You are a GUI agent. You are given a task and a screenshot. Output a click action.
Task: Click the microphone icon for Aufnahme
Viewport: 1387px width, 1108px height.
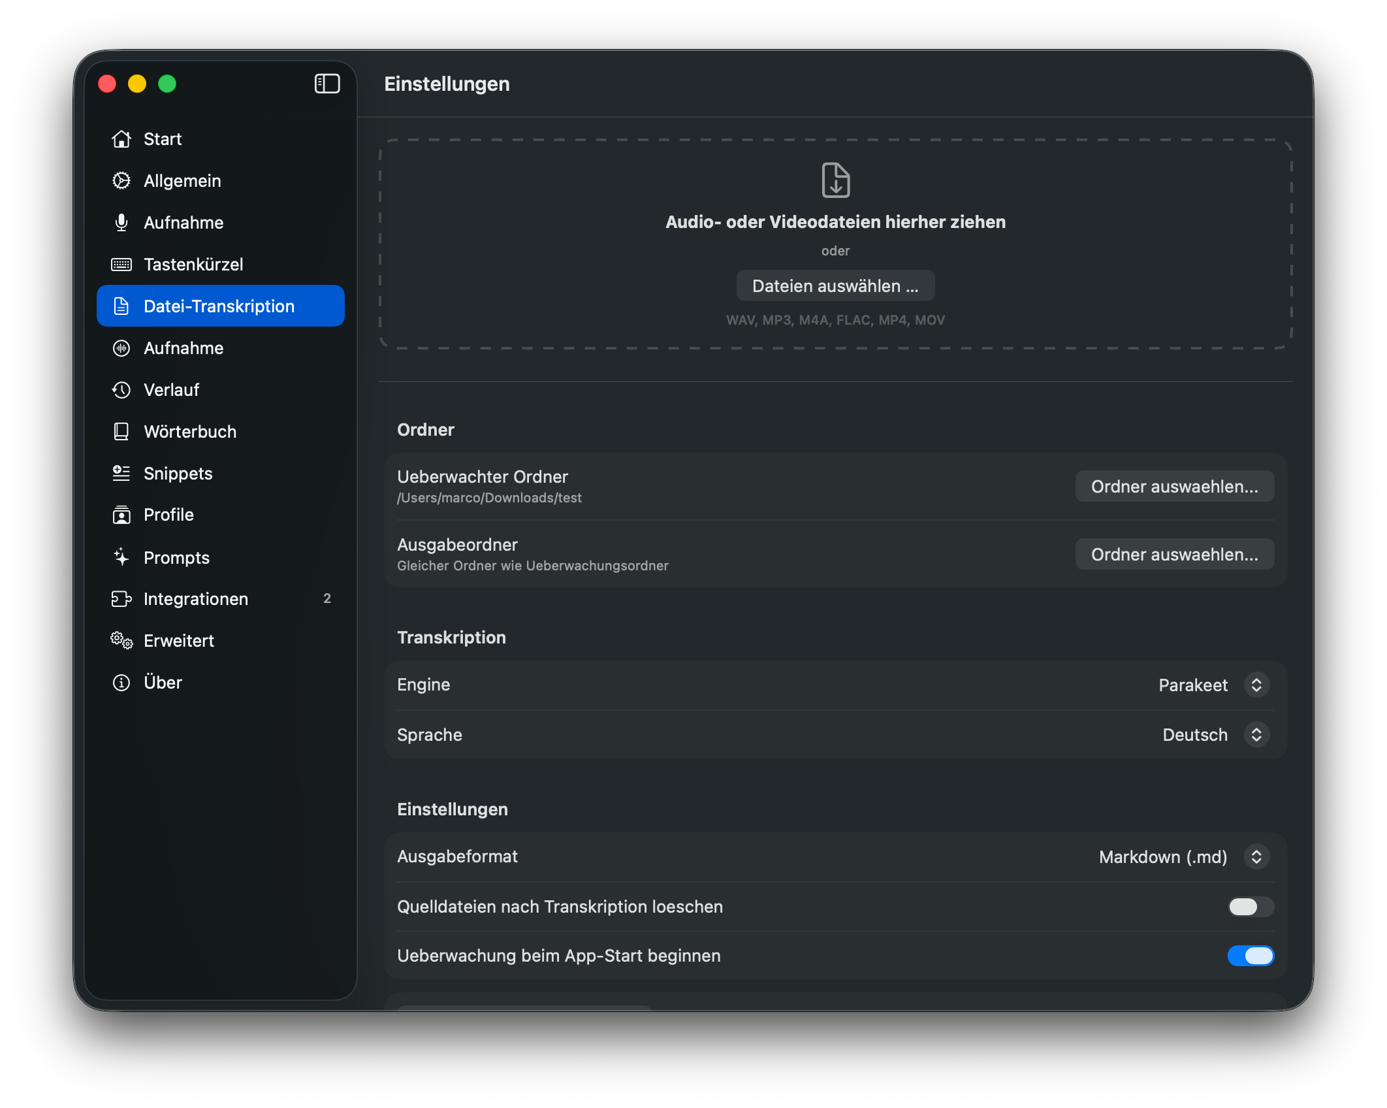121,223
